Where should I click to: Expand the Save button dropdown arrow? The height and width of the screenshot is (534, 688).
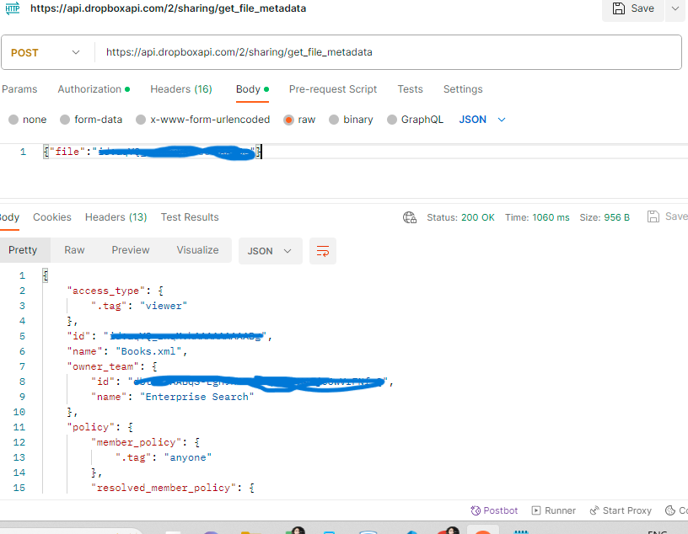point(675,10)
